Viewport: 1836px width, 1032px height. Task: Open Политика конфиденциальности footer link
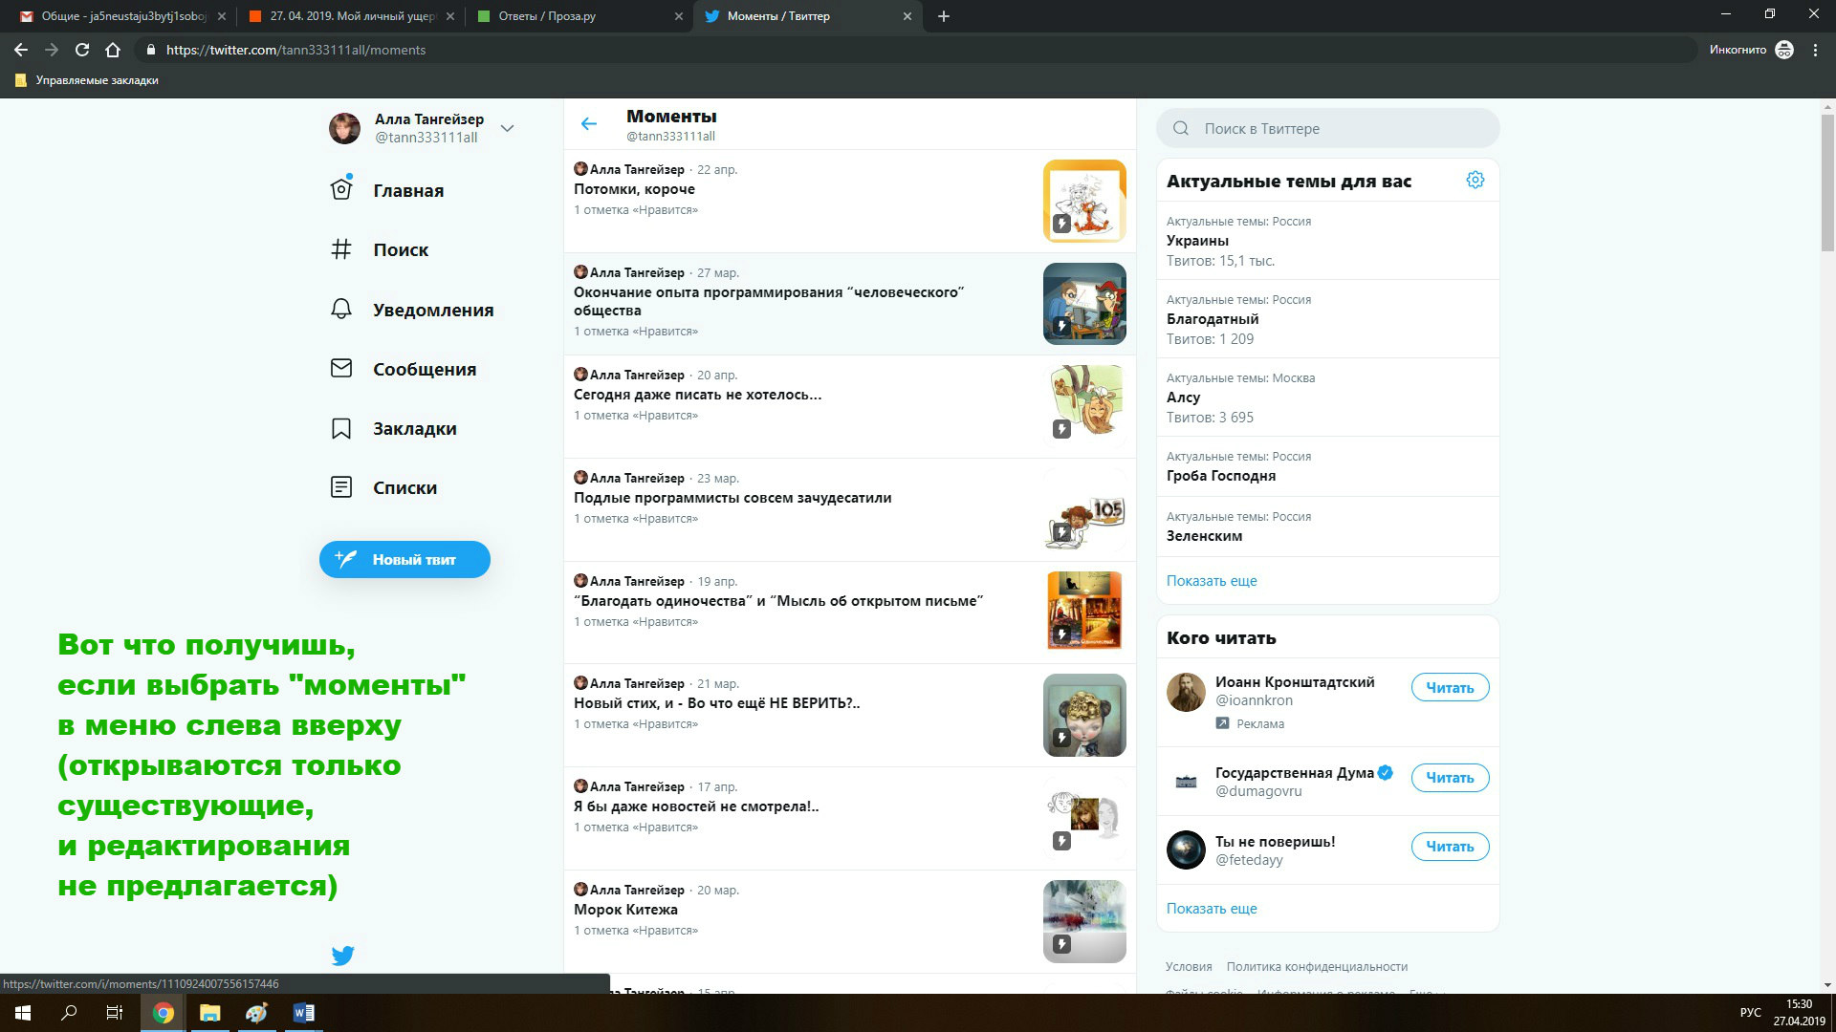1317,966
